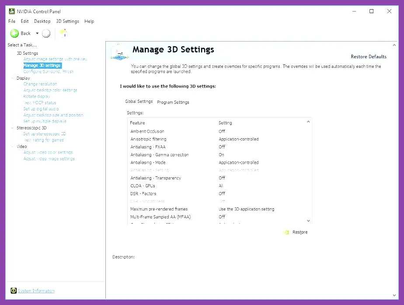Select Adjust desktop size and position
Image resolution: width=404 pixels, height=305 pixels.
point(53,115)
